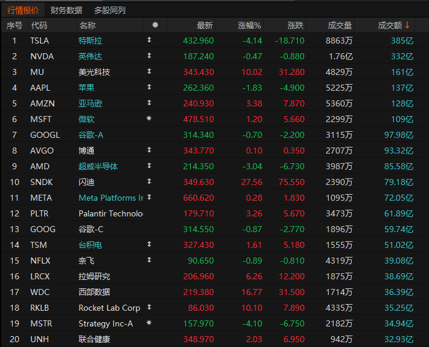Open the 财务数据 tab
This screenshot has height=347, width=429.
66,10
